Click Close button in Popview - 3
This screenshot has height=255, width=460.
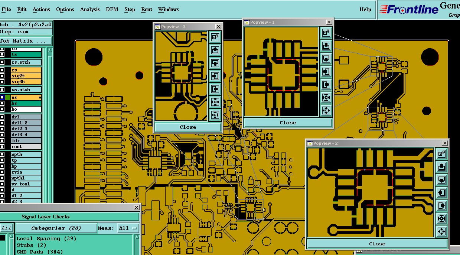coord(188,127)
